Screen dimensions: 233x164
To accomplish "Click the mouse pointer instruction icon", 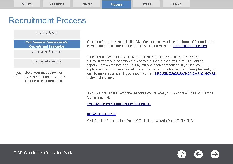I will pos(17,75).
